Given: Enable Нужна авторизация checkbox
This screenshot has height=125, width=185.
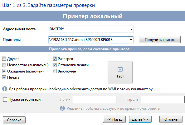Looking at the screenshot, I should (5, 99).
